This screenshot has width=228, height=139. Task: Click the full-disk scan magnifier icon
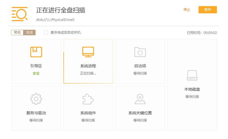pyautogui.click(x=20, y=14)
